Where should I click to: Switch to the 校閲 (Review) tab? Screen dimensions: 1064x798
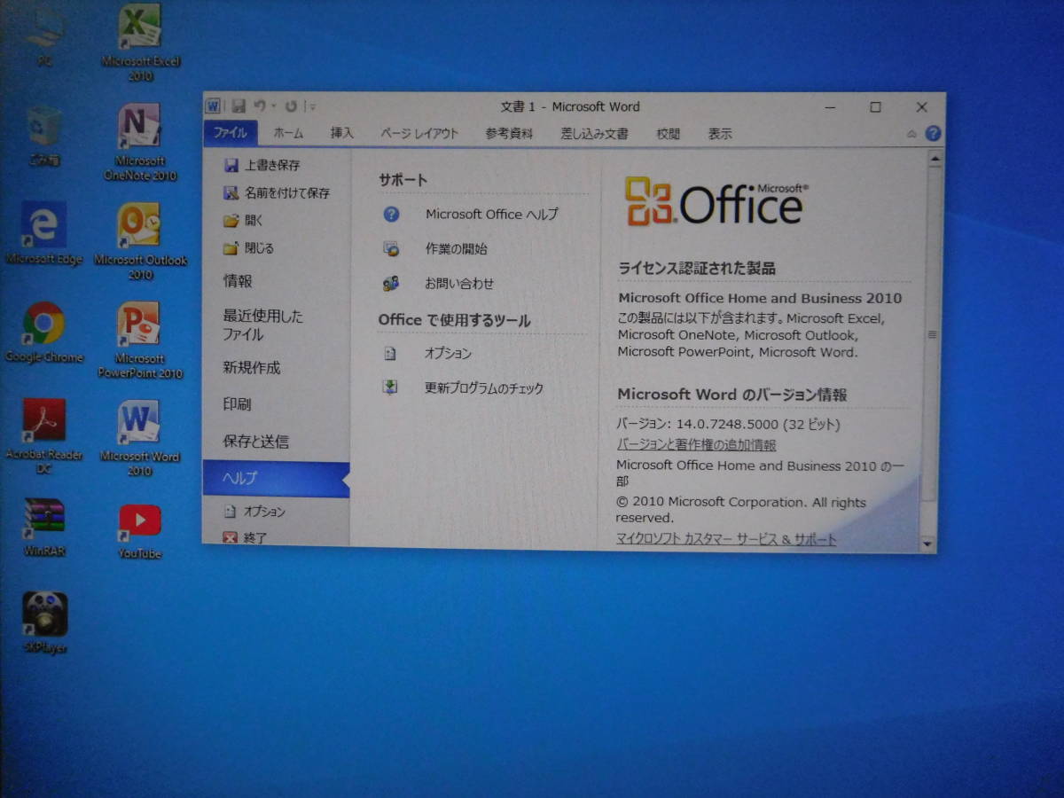[x=669, y=134]
